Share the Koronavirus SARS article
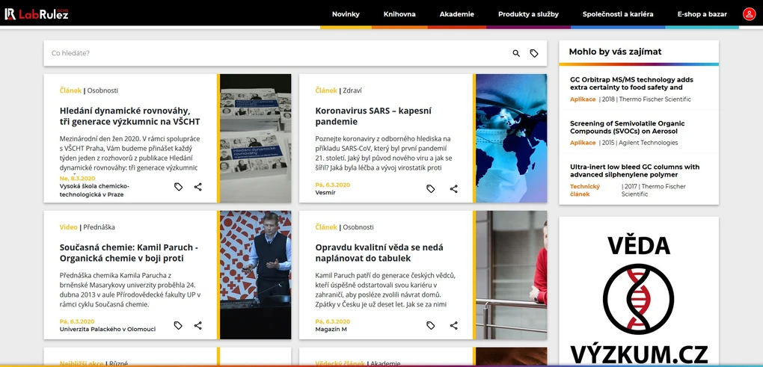 [454, 189]
